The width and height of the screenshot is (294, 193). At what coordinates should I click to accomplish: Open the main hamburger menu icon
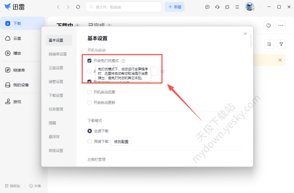[x=237, y=7]
